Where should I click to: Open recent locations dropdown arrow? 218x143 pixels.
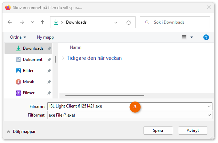coord(32,22)
